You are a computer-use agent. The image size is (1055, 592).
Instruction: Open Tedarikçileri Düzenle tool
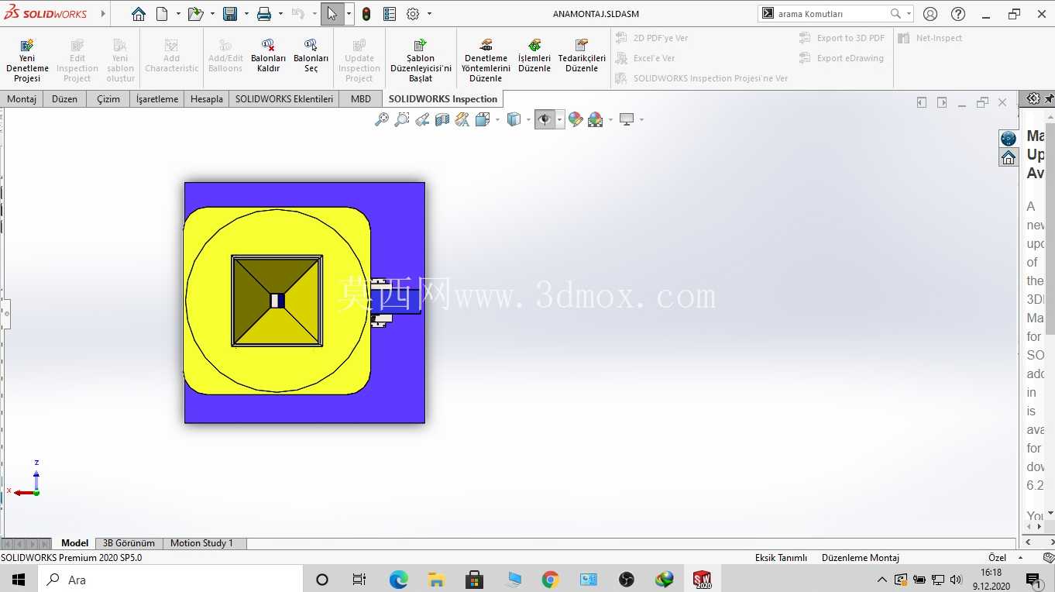point(582,56)
